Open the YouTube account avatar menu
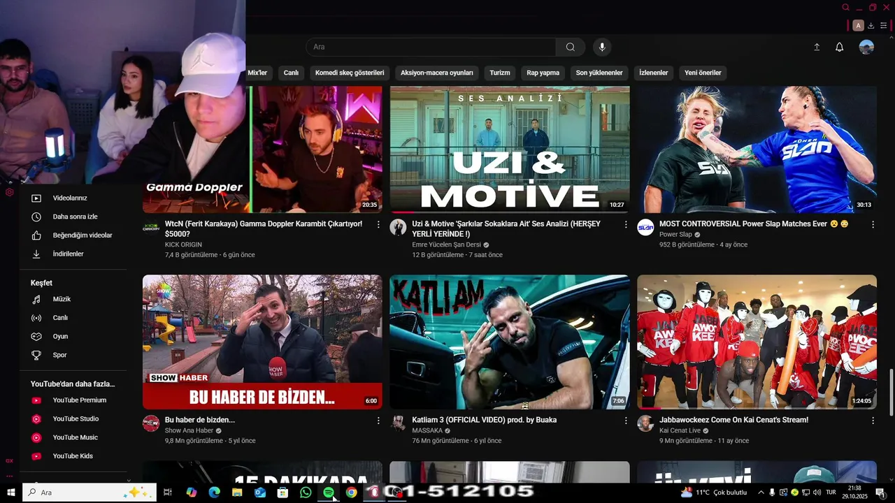Viewport: 895px width, 503px height. coord(866,47)
